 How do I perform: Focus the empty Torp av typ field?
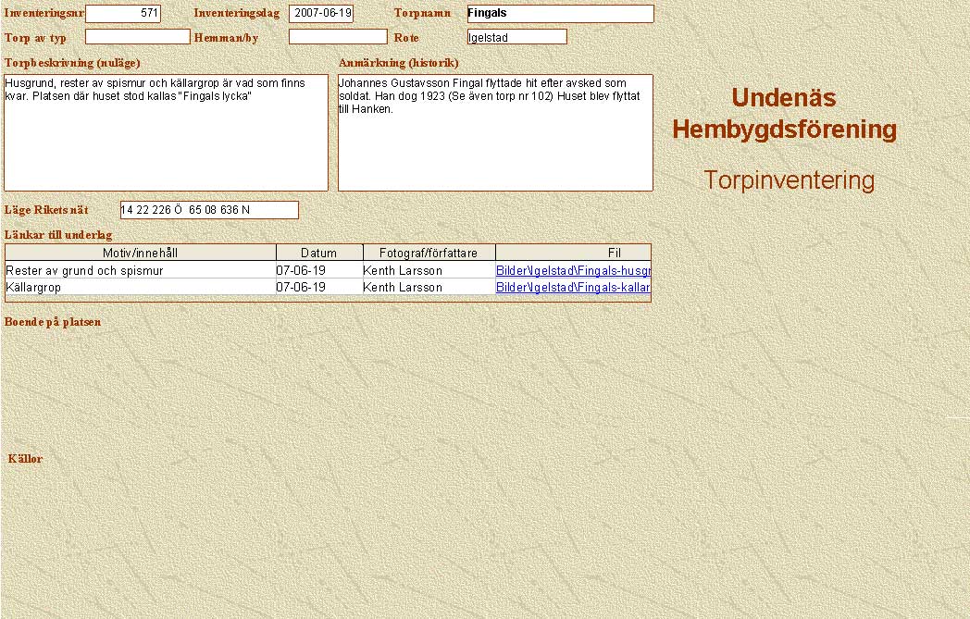[137, 37]
